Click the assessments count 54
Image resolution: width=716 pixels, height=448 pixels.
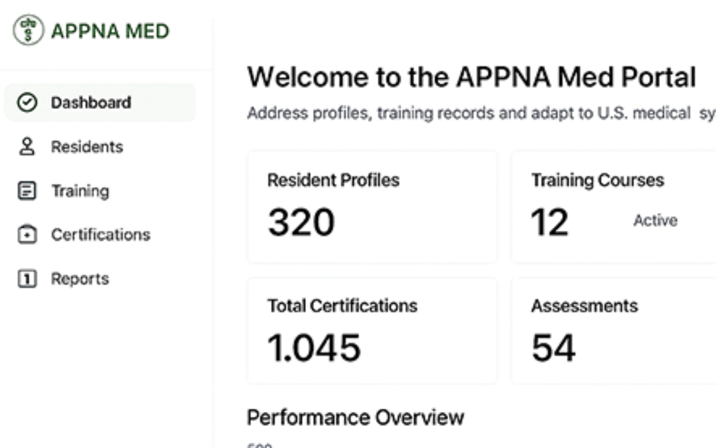pos(553,347)
